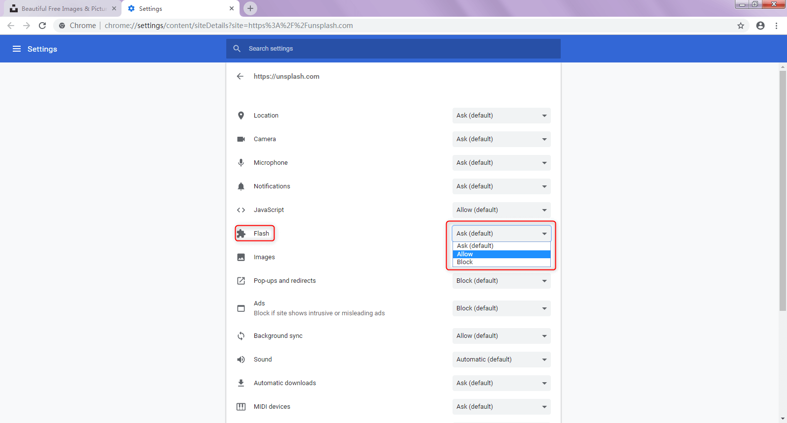787x423 pixels.
Task: Close the Settings tab
Action: 232,8
